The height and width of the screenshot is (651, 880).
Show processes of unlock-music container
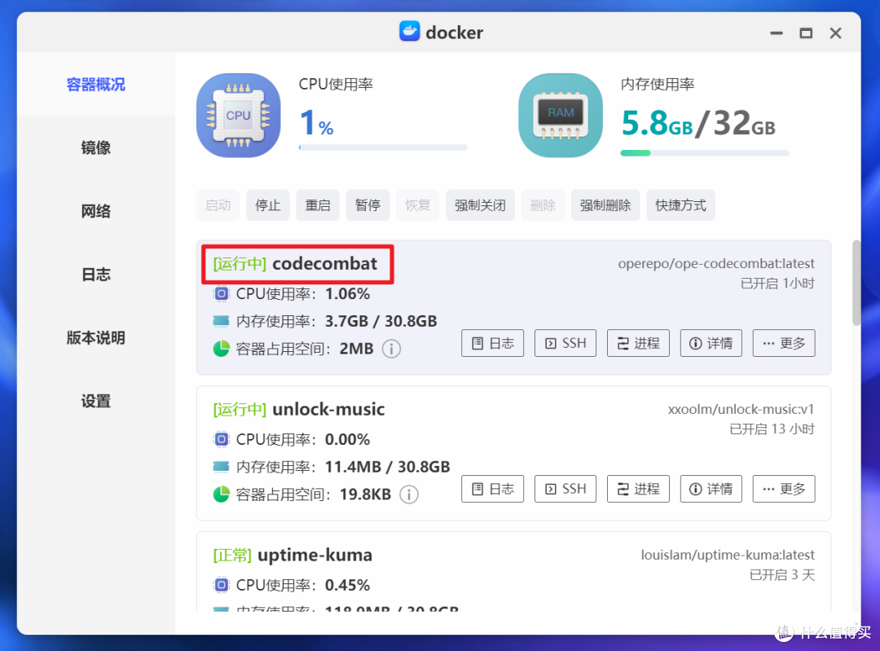point(638,489)
